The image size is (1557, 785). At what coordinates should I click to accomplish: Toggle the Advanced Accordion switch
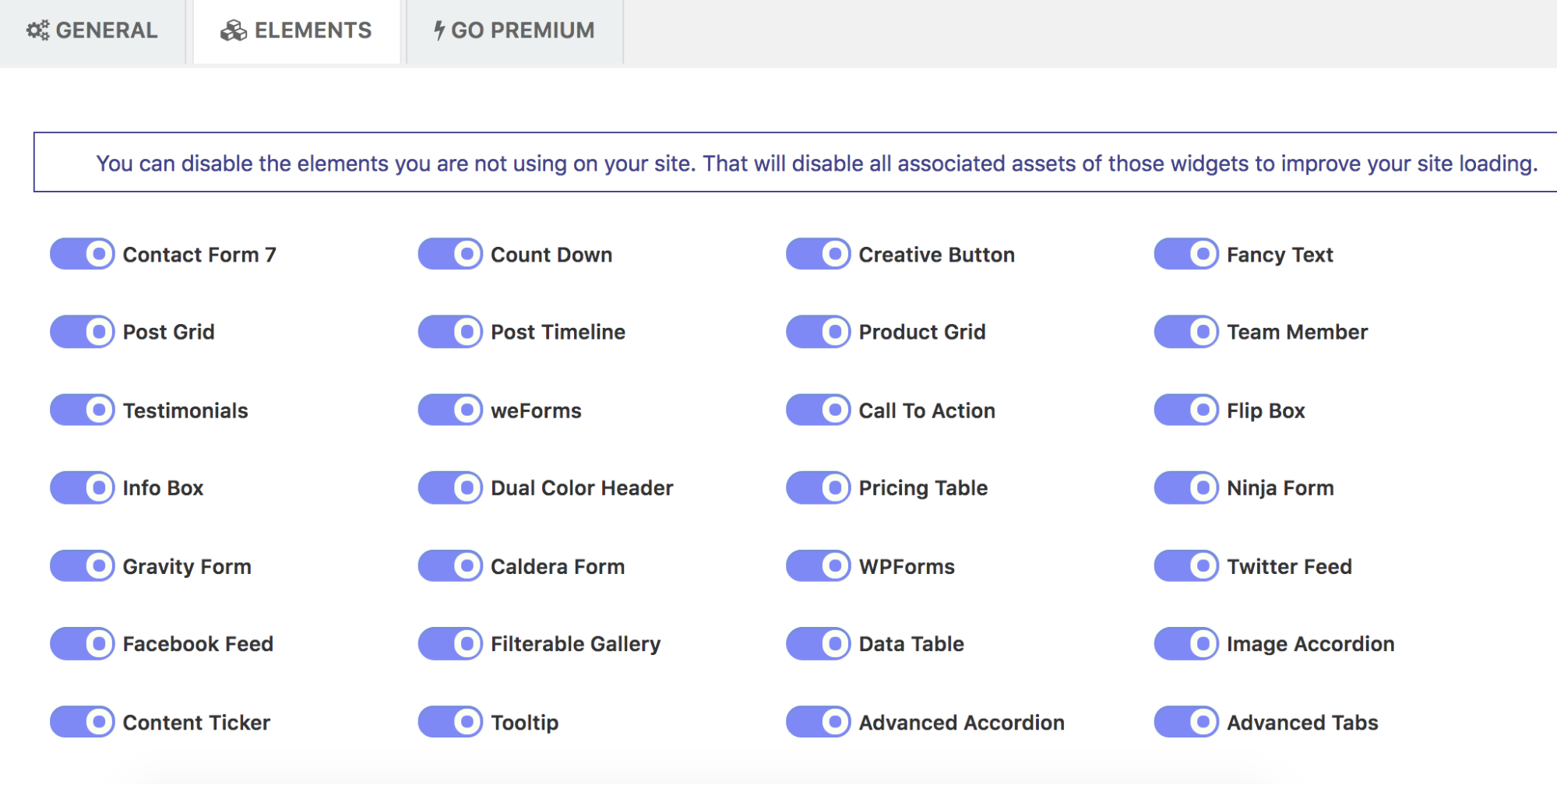pyautogui.click(x=818, y=722)
